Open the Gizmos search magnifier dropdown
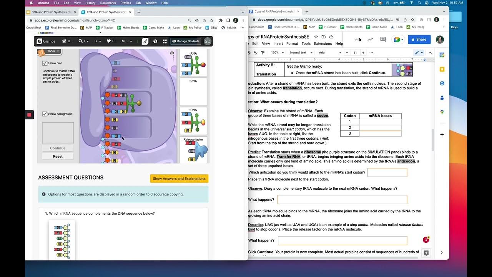Screen dimensions: 492x277 [84, 41]
